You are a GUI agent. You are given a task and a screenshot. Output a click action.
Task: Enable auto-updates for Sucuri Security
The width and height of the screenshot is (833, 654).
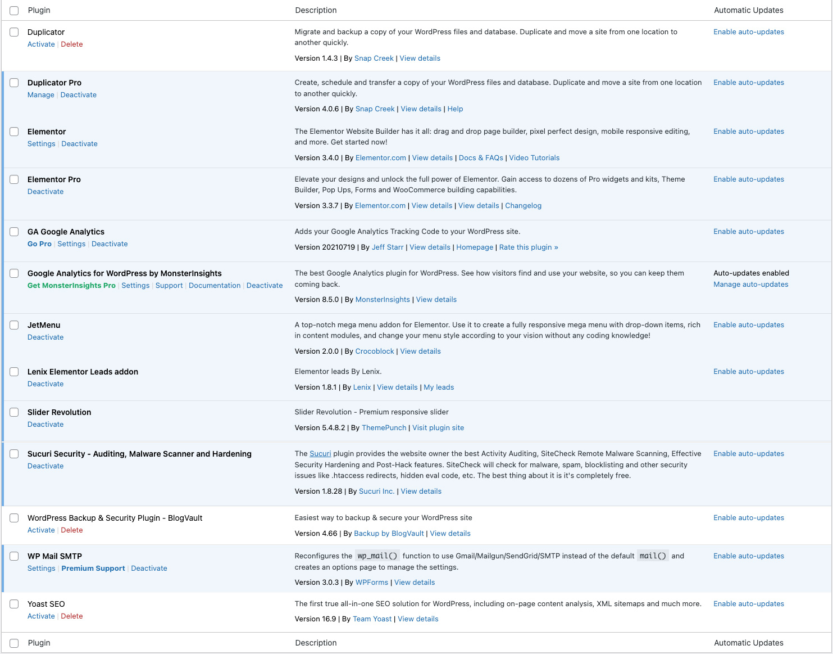click(749, 454)
